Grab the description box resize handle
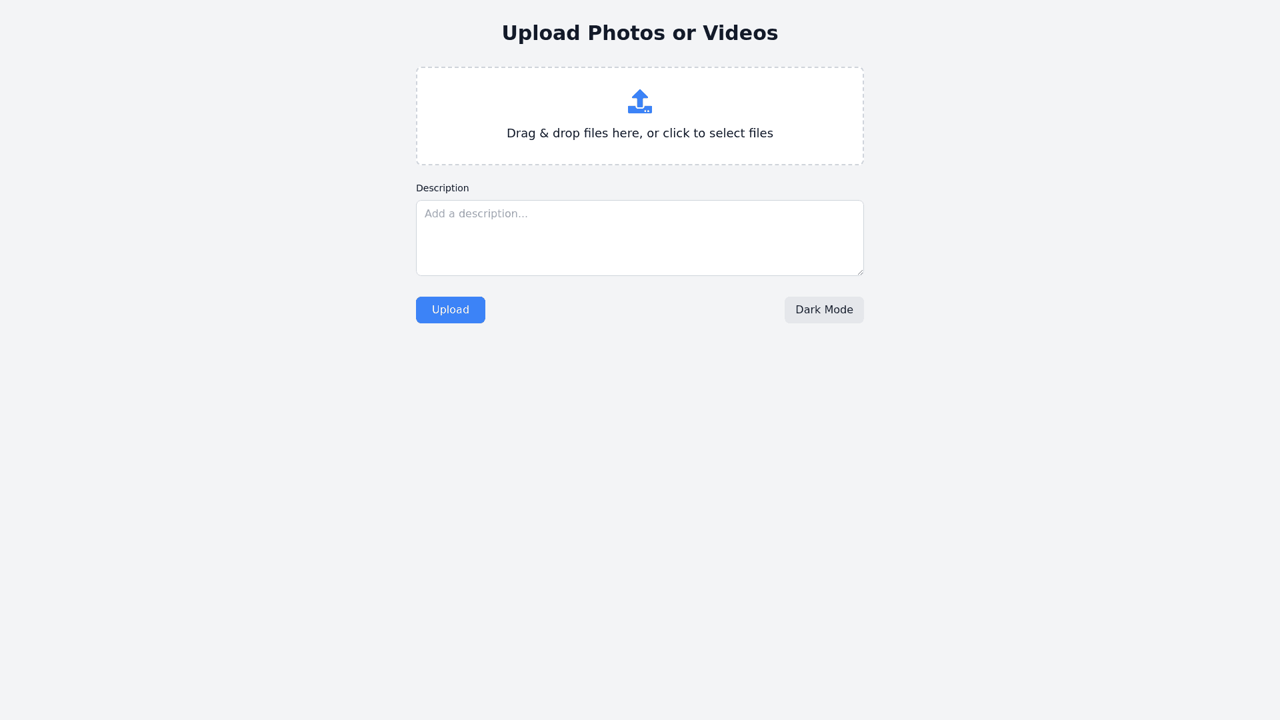This screenshot has width=1280, height=720. pyautogui.click(x=860, y=272)
